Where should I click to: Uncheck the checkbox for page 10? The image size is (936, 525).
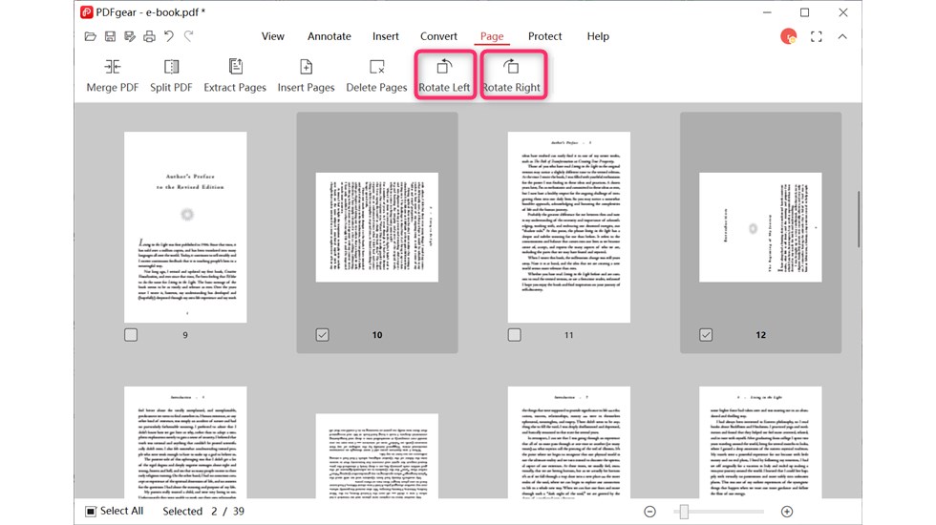click(x=323, y=335)
